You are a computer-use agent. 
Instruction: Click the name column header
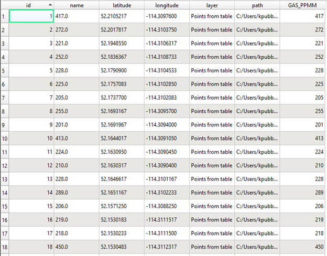[x=77, y=5]
